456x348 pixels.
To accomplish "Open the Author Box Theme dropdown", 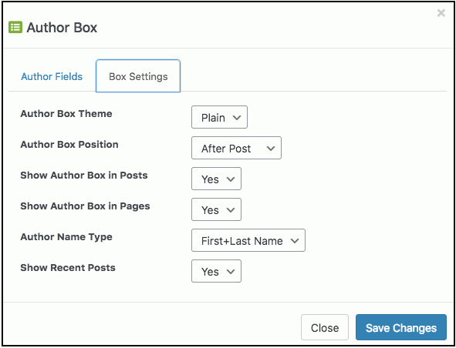I will (x=219, y=117).
